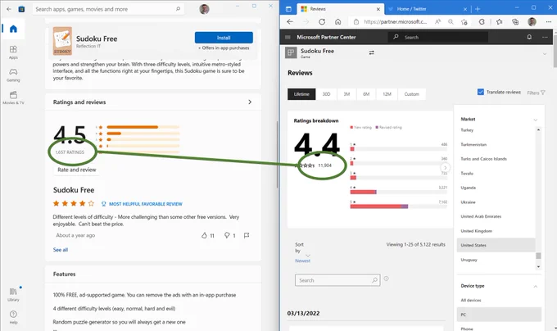Viewport: 557px width, 331px height.
Task: Select United States market
Action: tap(496, 245)
